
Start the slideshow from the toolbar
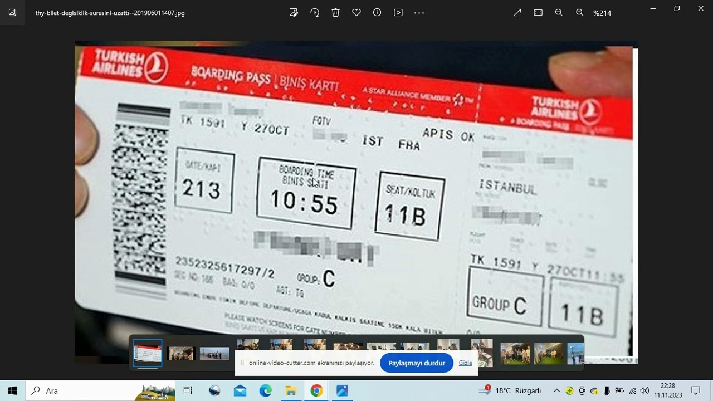click(398, 12)
